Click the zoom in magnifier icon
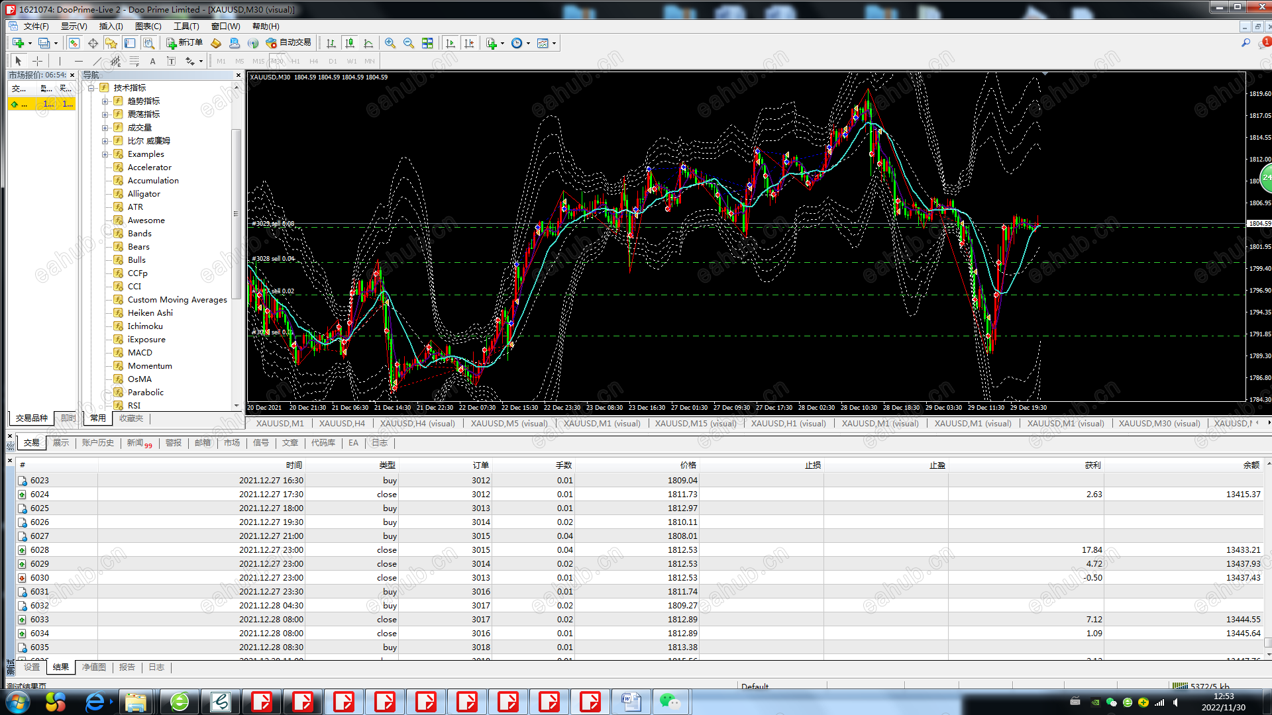The width and height of the screenshot is (1272, 715). tap(390, 43)
